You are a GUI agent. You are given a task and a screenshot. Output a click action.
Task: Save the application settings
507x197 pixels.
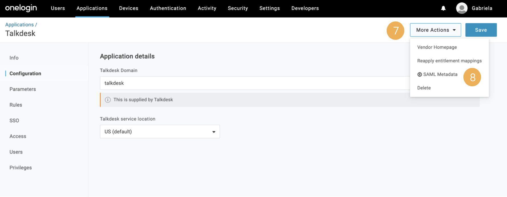tap(481, 30)
